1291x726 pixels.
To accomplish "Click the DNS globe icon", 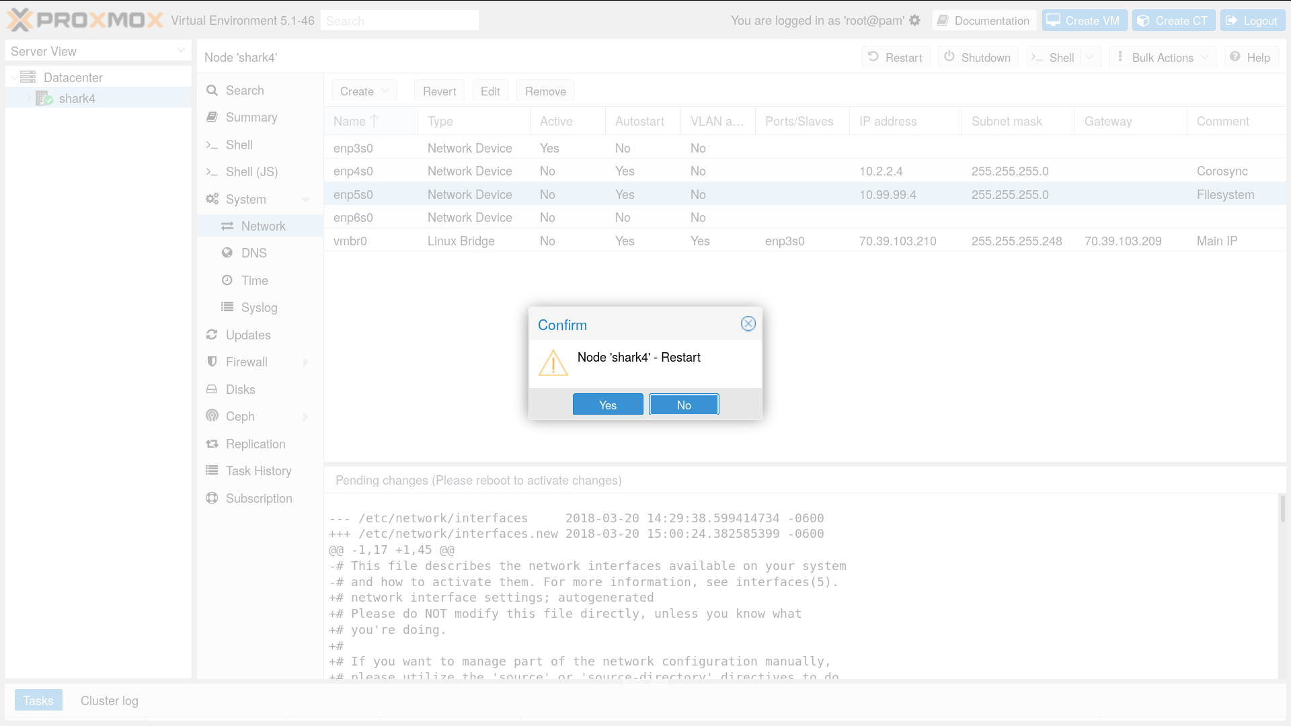I will tap(227, 253).
